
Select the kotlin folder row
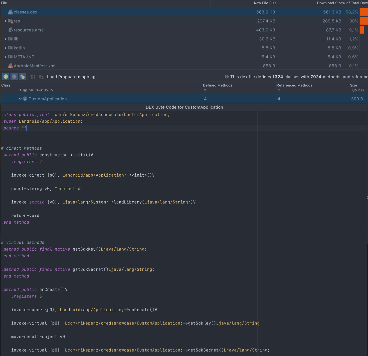point(184,48)
